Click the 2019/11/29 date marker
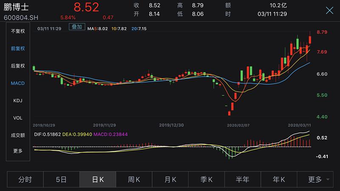 pos(104,125)
